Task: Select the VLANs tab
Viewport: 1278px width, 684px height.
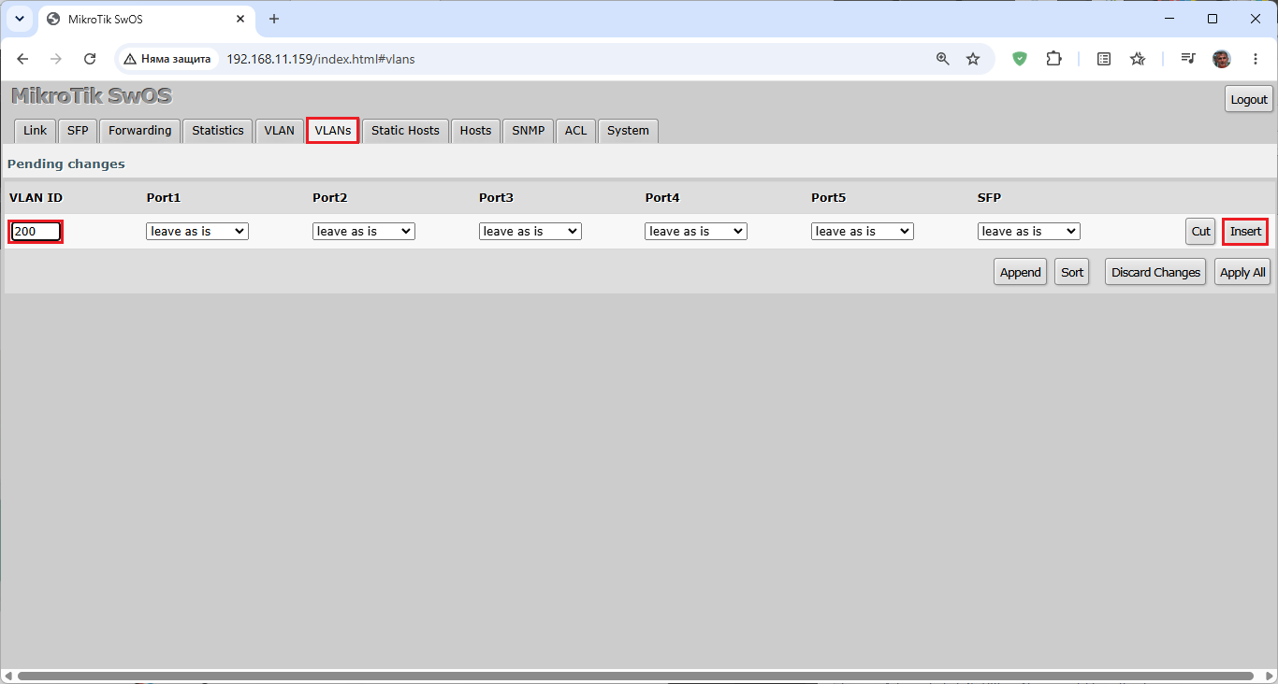Action: [333, 131]
